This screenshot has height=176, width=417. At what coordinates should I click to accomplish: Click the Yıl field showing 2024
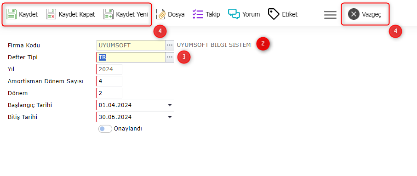(x=109, y=69)
